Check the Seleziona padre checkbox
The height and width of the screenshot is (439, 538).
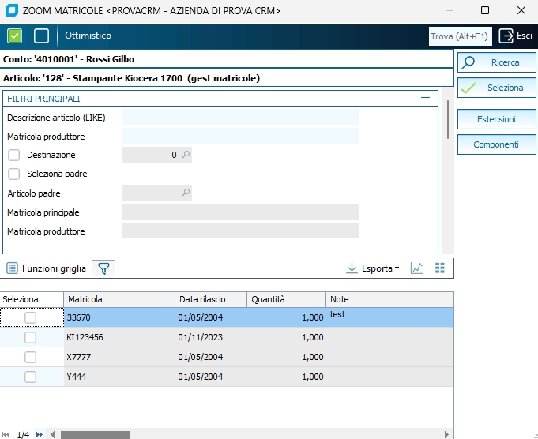pyautogui.click(x=13, y=174)
